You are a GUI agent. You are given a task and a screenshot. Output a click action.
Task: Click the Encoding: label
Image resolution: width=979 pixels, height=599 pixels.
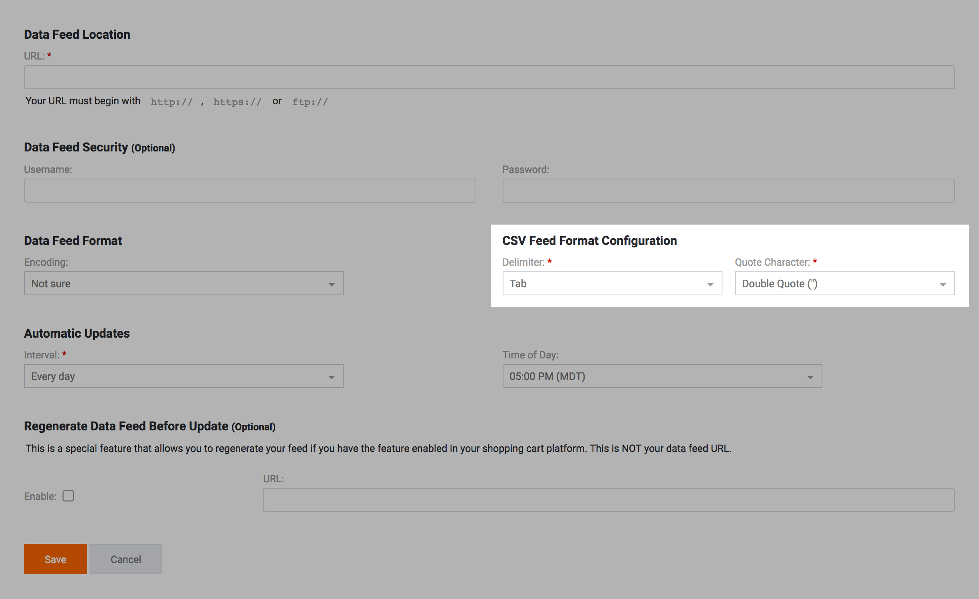46,262
